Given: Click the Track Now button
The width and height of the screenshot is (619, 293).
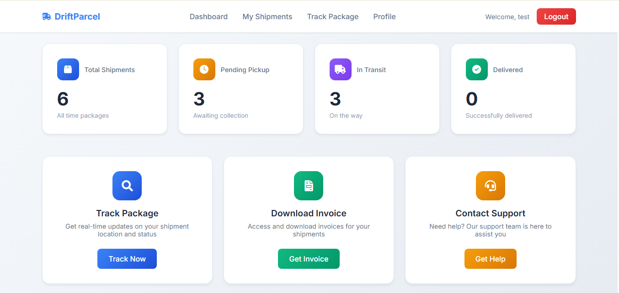Looking at the screenshot, I should tap(127, 258).
